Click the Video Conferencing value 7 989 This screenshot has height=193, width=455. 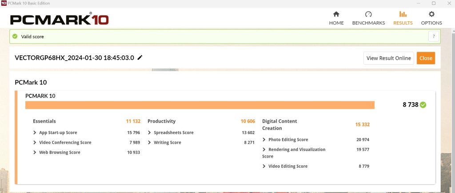point(135,143)
